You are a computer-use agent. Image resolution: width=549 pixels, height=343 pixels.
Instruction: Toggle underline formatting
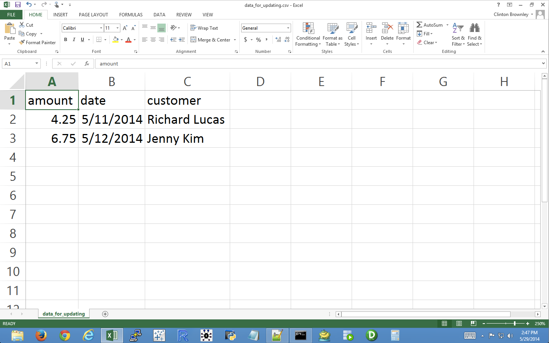click(82, 39)
